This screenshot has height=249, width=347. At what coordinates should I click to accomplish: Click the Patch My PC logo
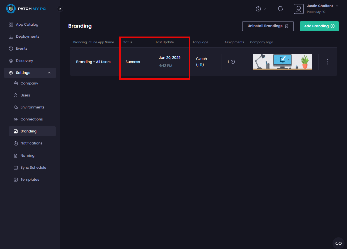pyautogui.click(x=26, y=9)
